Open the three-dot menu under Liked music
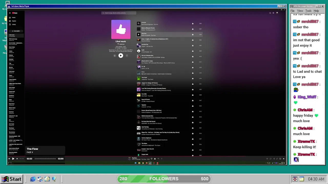The height and width of the screenshot is (184, 328). pyautogui.click(x=127, y=55)
